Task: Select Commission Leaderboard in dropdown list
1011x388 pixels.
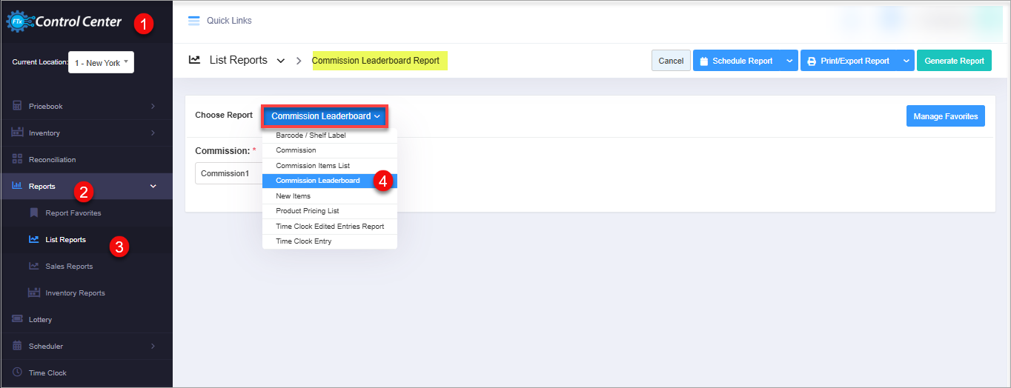Action: coord(330,181)
